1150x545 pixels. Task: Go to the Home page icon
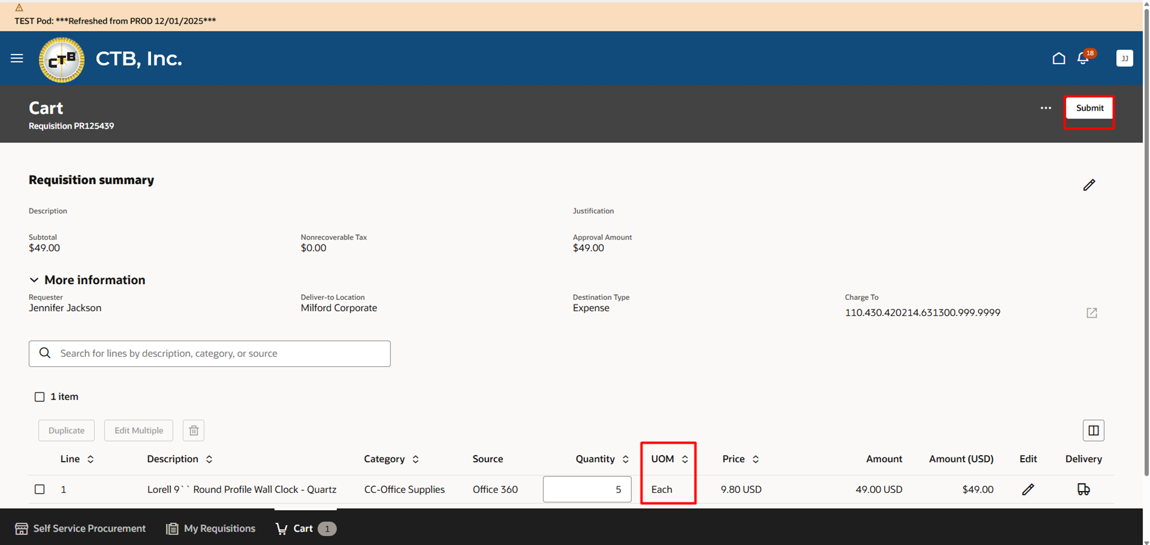(1058, 58)
